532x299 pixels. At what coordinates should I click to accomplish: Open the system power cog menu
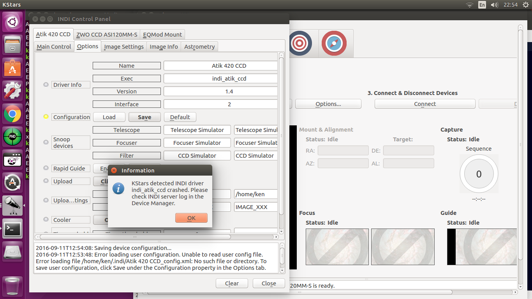click(x=526, y=5)
